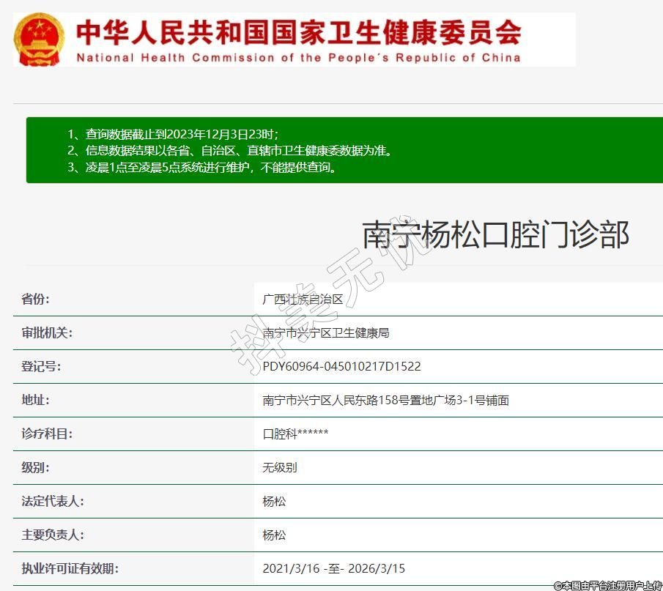Select the 南宁市兴宁区卫生健康局 value
The image size is (663, 591).
click(325, 332)
